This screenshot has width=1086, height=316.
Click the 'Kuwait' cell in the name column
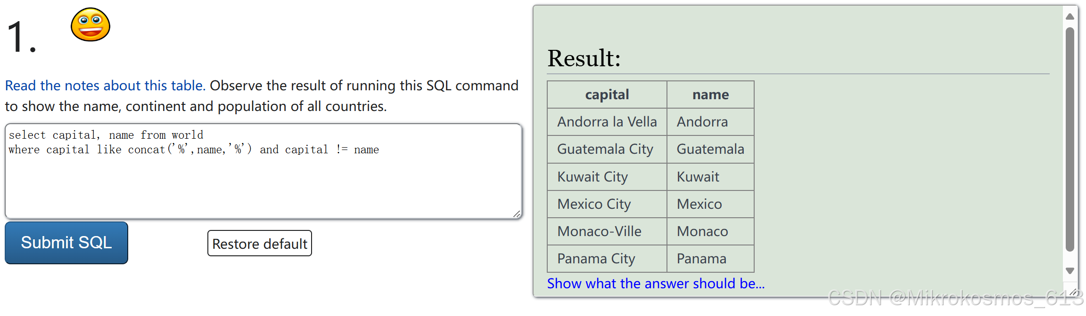698,176
